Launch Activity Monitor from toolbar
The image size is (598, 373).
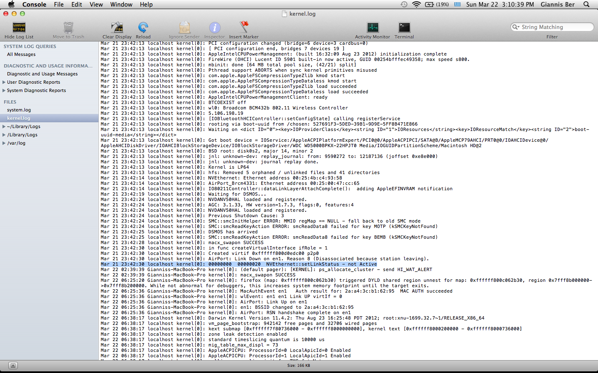click(373, 28)
